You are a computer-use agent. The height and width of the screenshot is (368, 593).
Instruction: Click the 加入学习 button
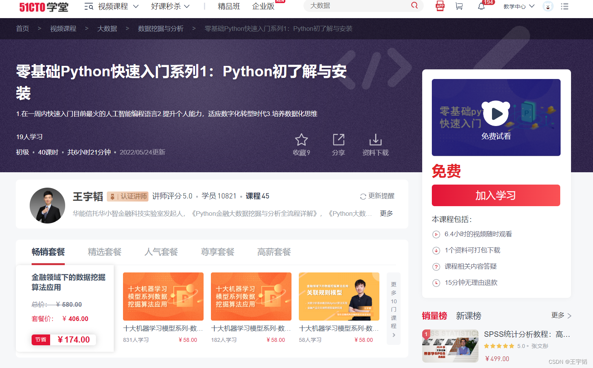[x=496, y=195]
